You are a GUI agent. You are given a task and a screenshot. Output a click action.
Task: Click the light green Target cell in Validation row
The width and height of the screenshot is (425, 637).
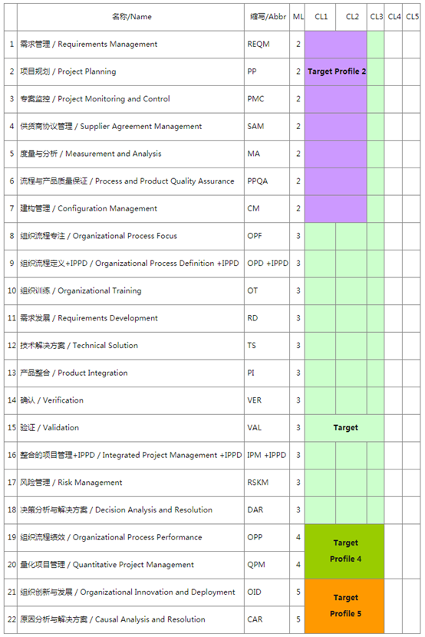click(344, 428)
